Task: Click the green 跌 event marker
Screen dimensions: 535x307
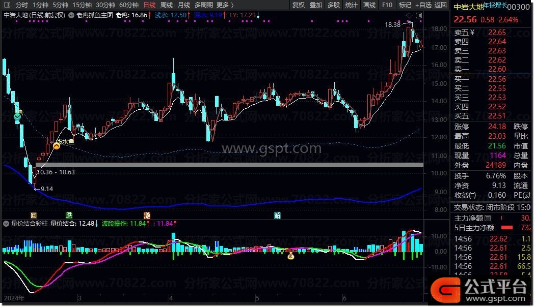Action: pos(69,215)
